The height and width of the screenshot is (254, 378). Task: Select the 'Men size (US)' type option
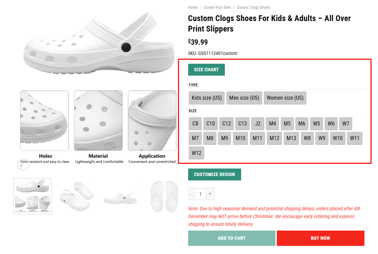244,98
